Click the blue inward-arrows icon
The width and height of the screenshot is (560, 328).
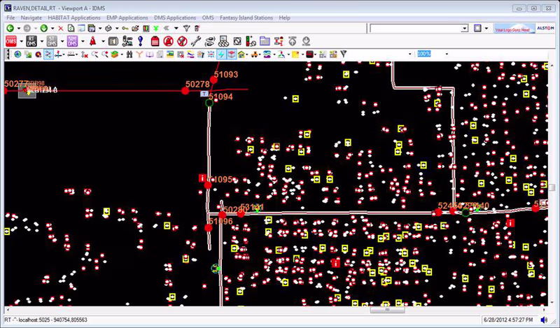211,55
